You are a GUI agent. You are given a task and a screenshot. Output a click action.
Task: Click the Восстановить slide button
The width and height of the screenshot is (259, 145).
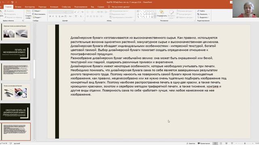[x=39, y=14]
